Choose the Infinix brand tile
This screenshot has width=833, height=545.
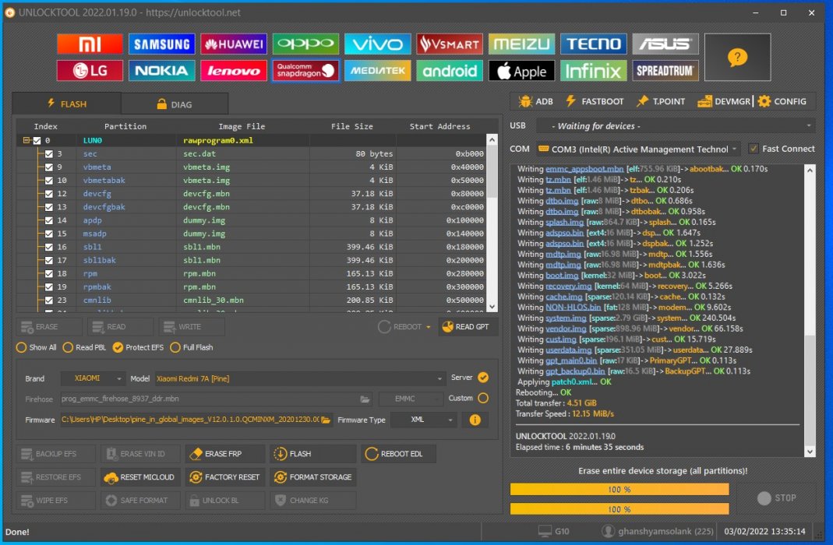click(594, 71)
